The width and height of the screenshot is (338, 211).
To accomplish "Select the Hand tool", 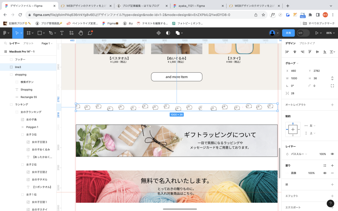I will coord(81,33).
